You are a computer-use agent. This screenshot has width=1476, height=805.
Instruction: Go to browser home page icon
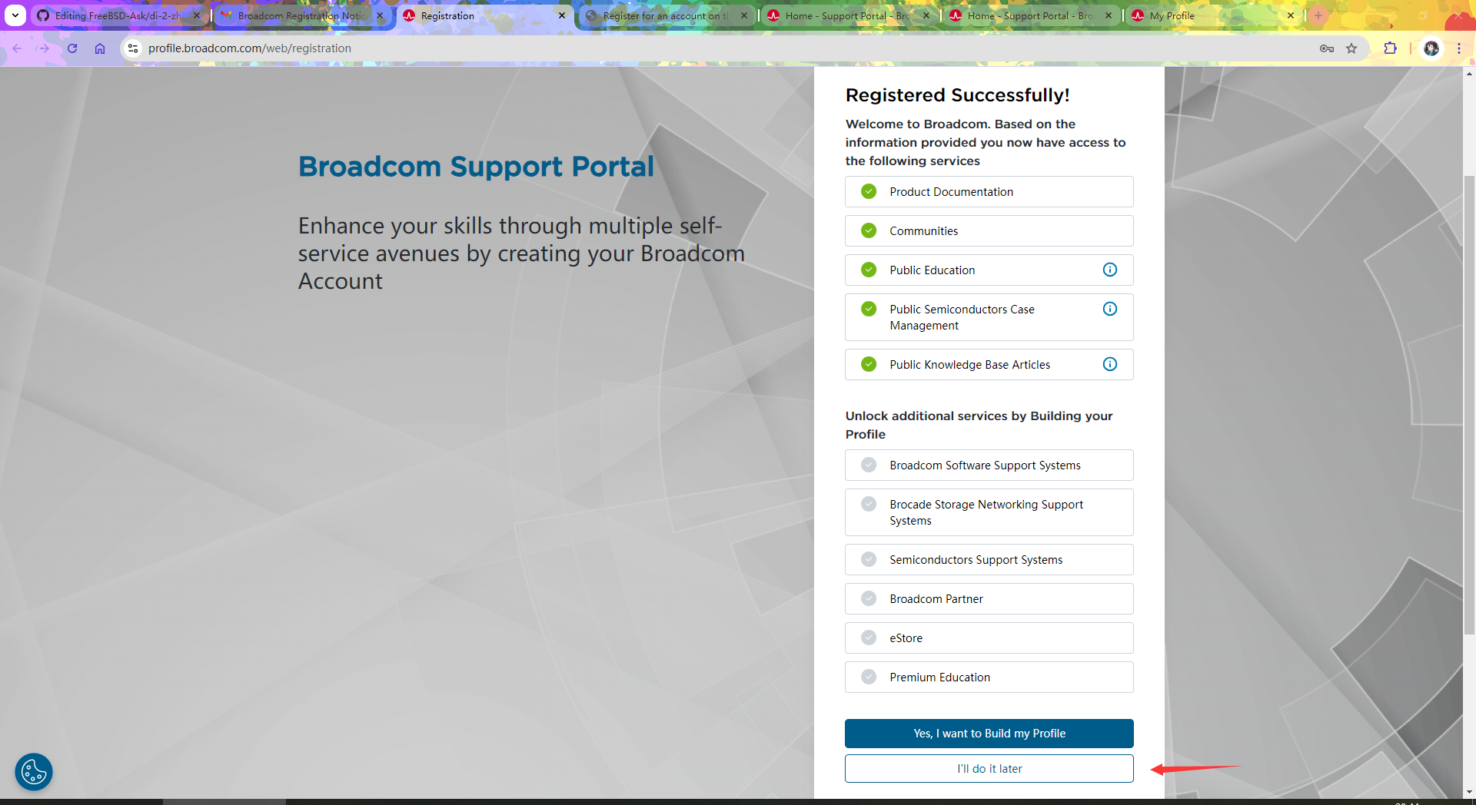tap(100, 48)
